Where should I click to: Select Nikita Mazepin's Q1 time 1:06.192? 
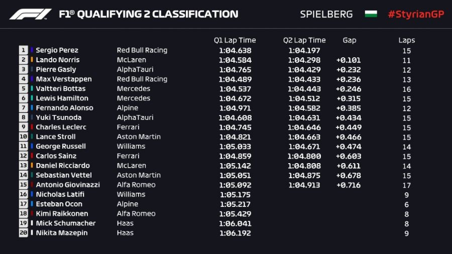pyautogui.click(x=235, y=233)
